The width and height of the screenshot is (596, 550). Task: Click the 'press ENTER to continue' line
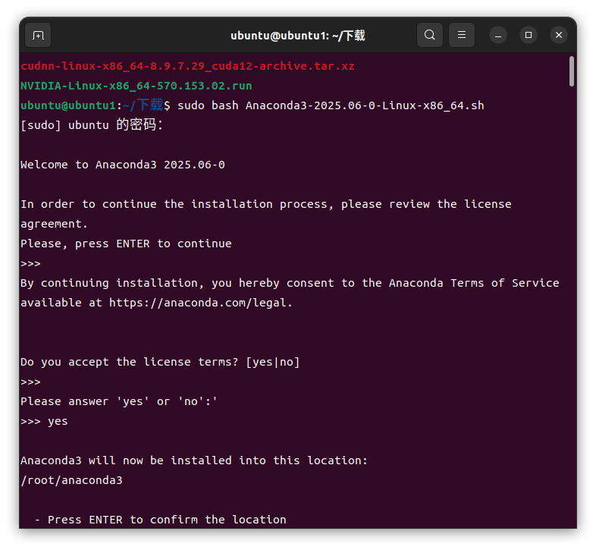(126, 244)
